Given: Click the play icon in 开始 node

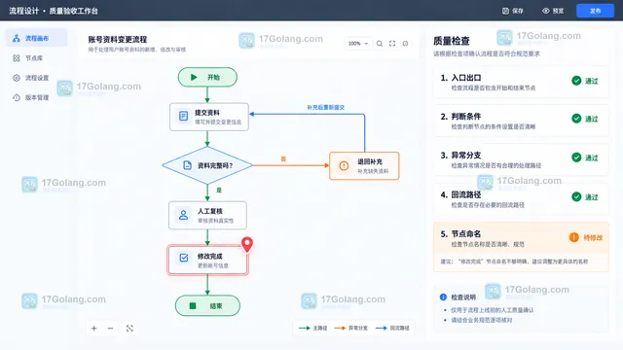Looking at the screenshot, I should point(194,77).
